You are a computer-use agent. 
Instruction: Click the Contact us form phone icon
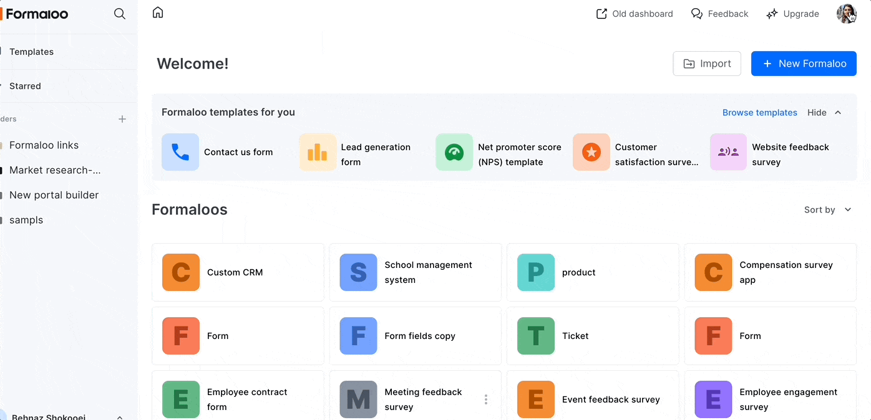[x=180, y=152]
